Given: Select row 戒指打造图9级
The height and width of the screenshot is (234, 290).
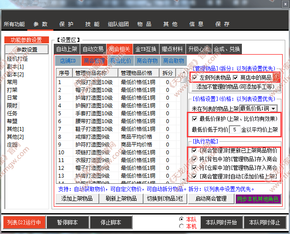Looking at the screenshot, I should tap(118, 137).
